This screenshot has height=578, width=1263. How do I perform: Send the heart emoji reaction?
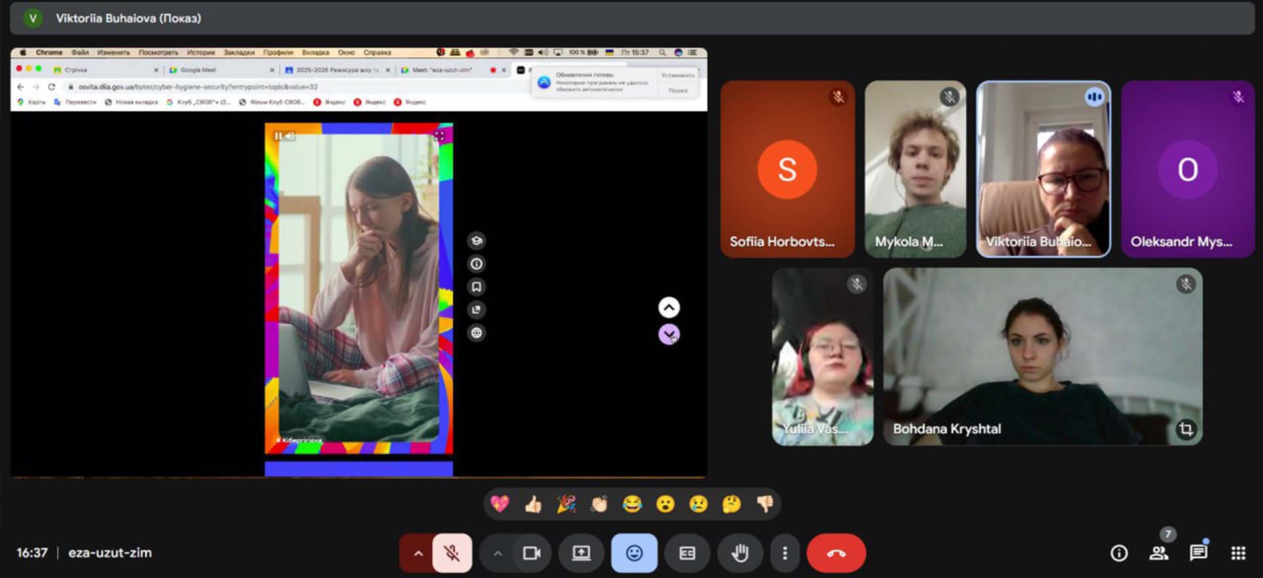[x=500, y=504]
